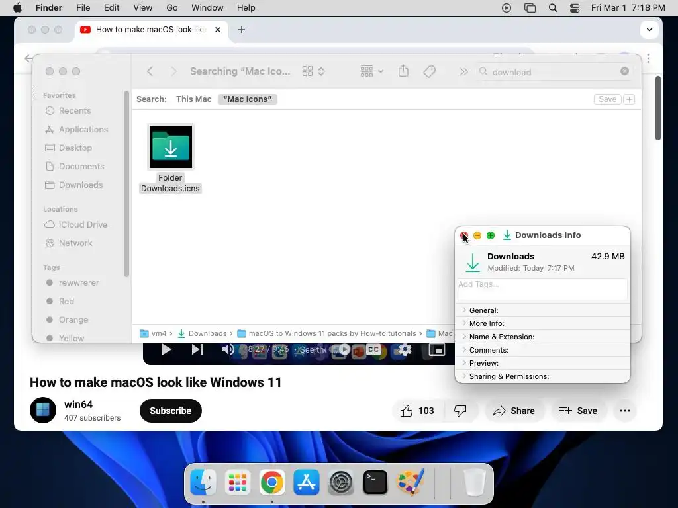Save the video to a playlist
The width and height of the screenshot is (678, 508).
coord(577,411)
